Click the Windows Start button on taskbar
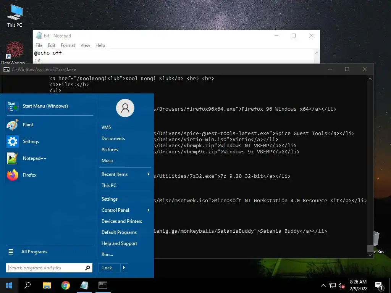391x293 pixels. 9,285
